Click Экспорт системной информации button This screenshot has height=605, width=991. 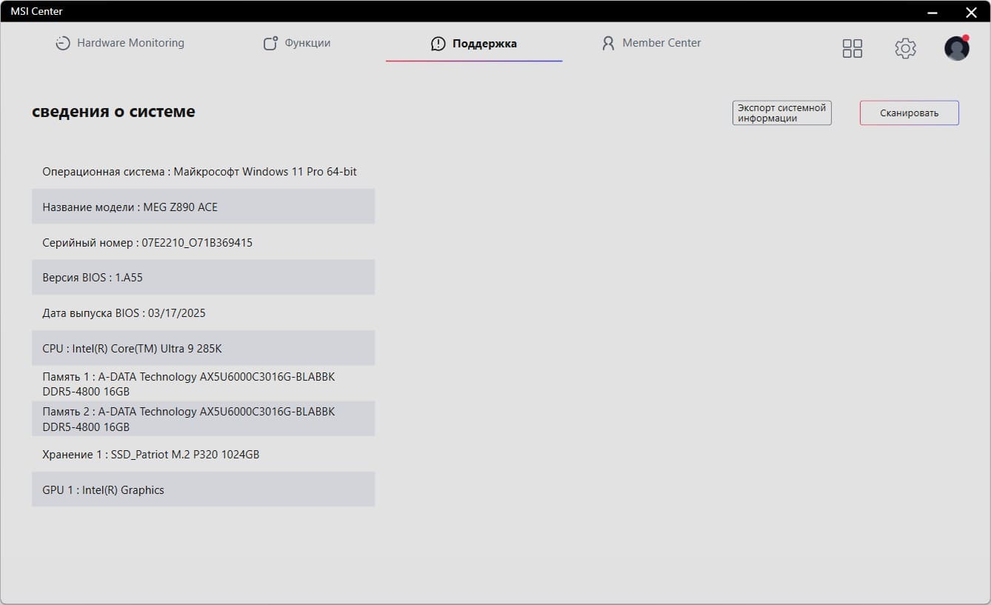tap(782, 113)
